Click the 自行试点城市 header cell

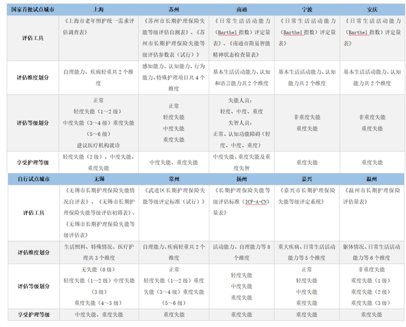[x=34, y=179]
